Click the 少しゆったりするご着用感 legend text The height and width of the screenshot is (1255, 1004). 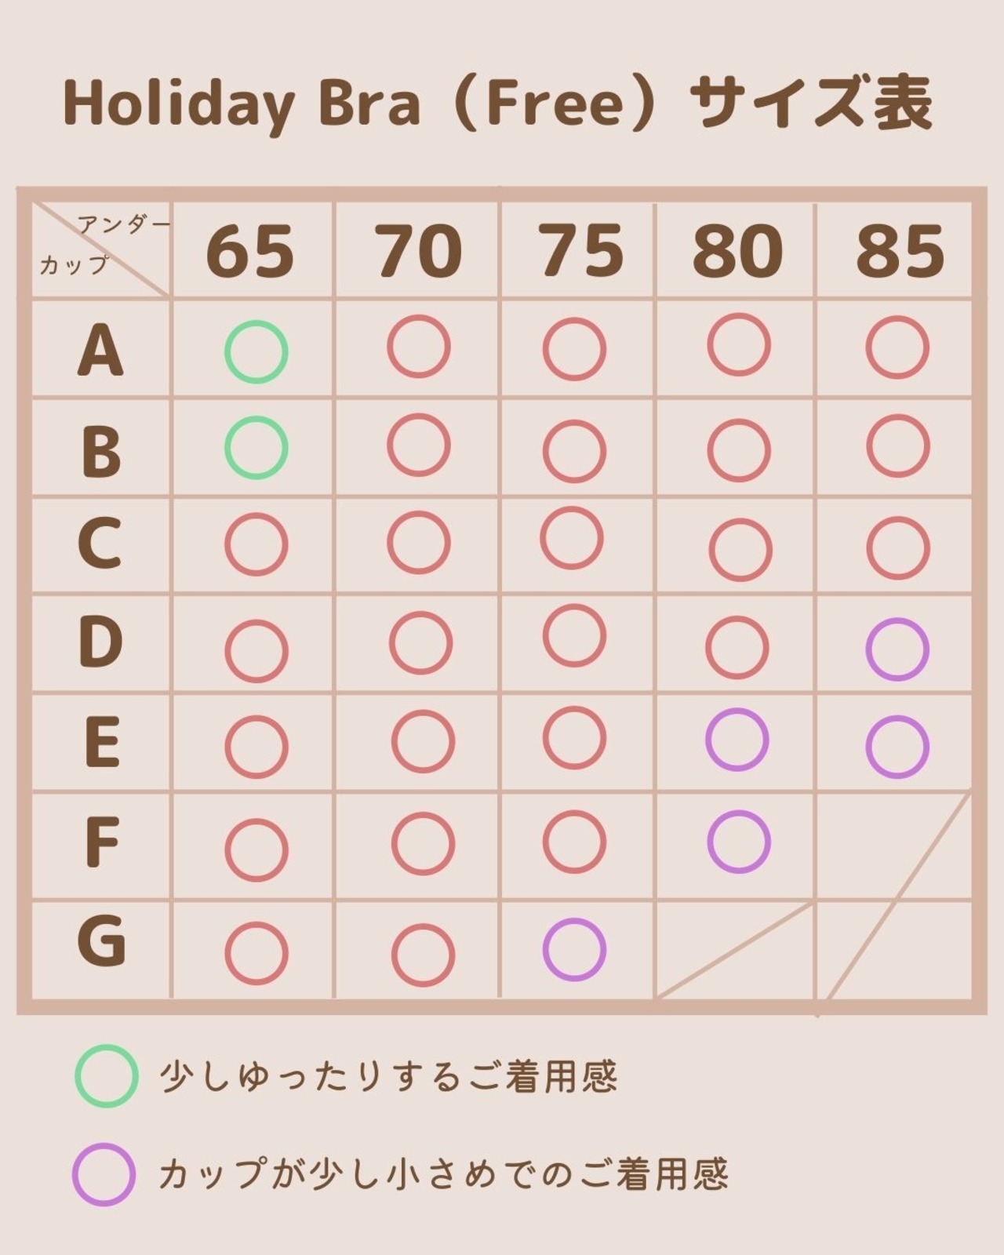(388, 1077)
